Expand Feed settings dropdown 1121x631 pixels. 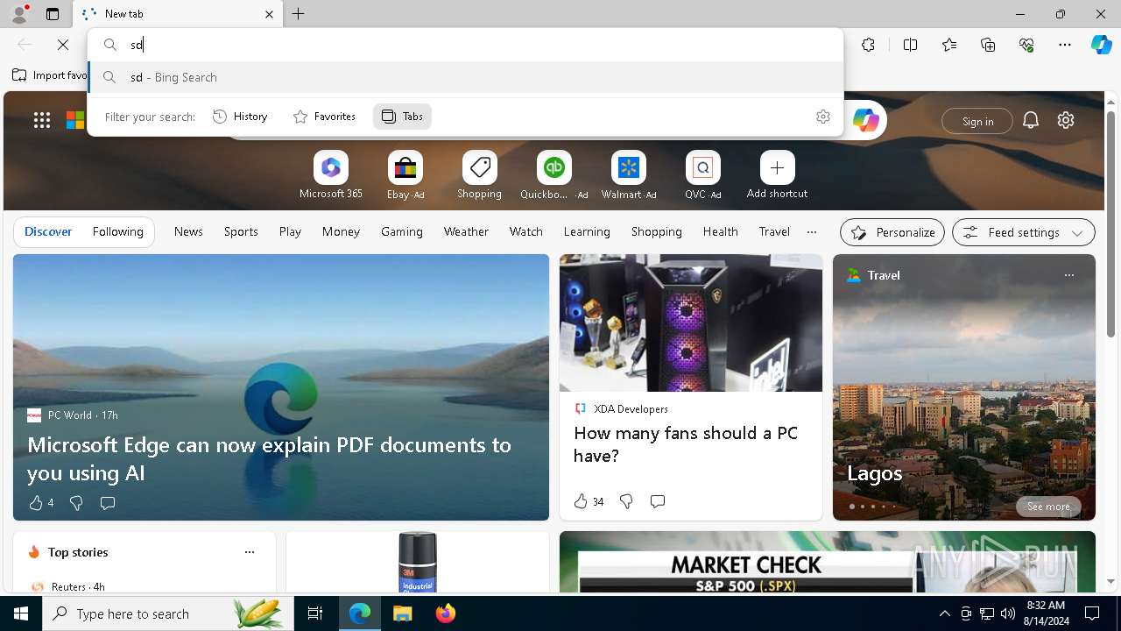1023,232
